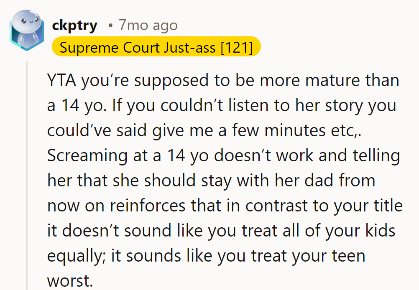Open the ckptry username profile link
Screen dimensions: 419x290
[x=74, y=25]
